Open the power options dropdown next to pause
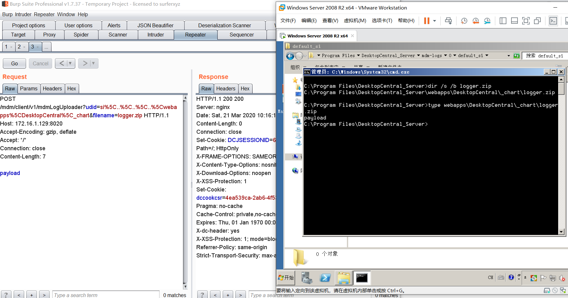Screen dimensions: 568x298 pyautogui.click(x=435, y=21)
